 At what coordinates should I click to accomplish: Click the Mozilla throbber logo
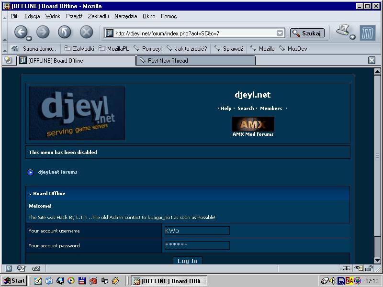coord(367,33)
